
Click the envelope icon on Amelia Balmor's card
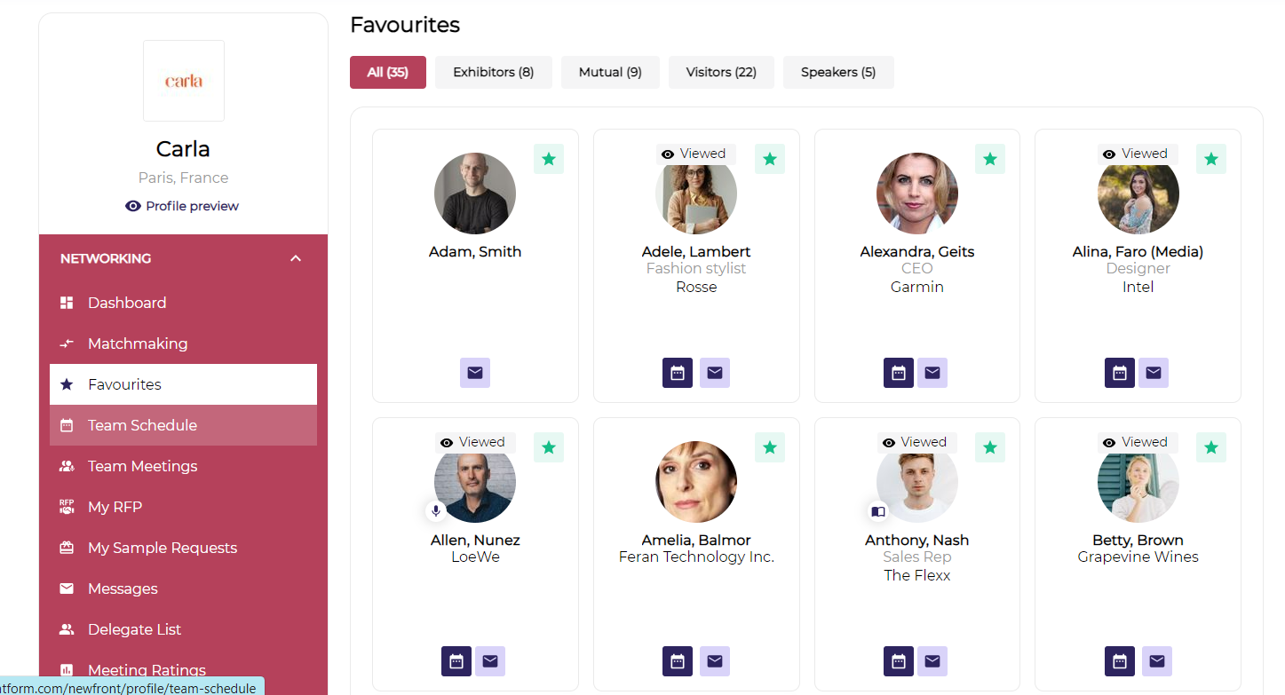[x=715, y=661]
